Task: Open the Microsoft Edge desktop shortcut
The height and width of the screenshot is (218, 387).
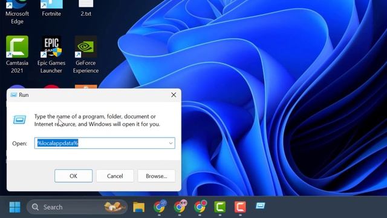Action: coord(17,12)
